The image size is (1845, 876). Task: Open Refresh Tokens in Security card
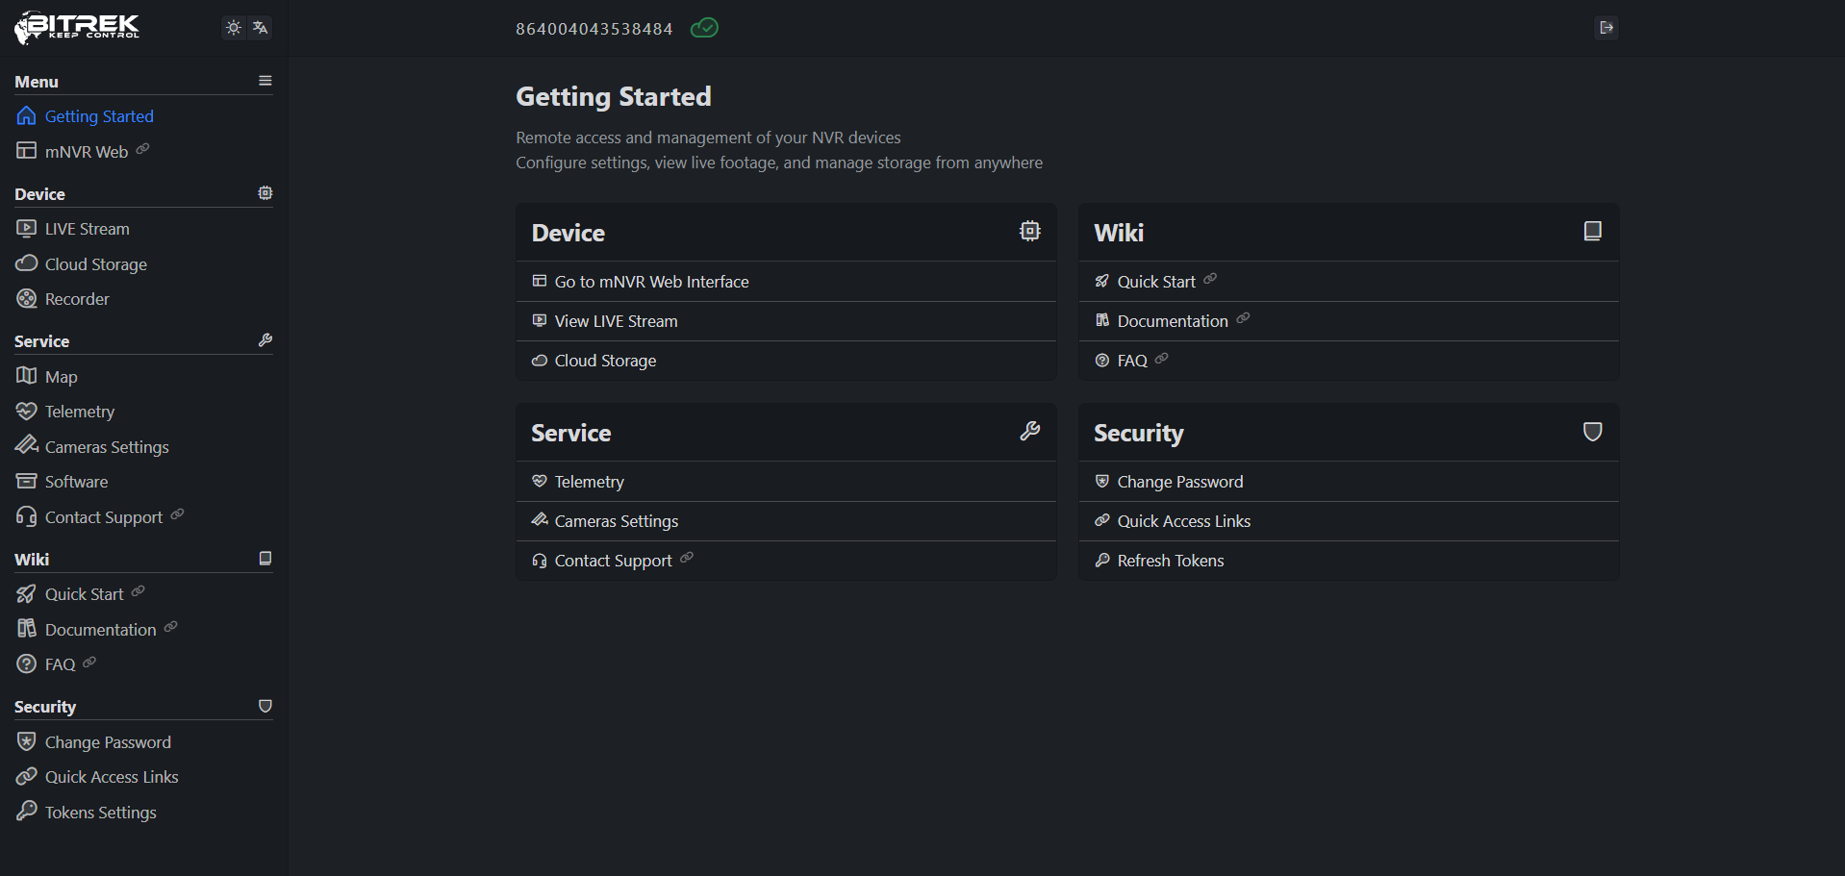[x=1170, y=561]
